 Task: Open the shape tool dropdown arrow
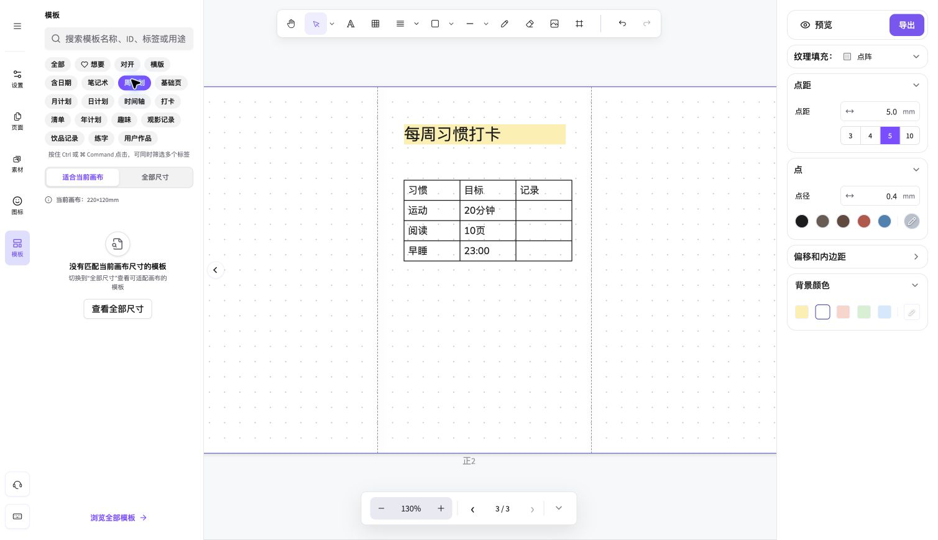click(x=451, y=24)
